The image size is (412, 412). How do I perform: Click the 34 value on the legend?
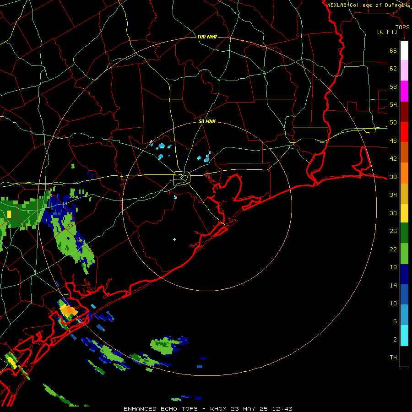pos(393,195)
